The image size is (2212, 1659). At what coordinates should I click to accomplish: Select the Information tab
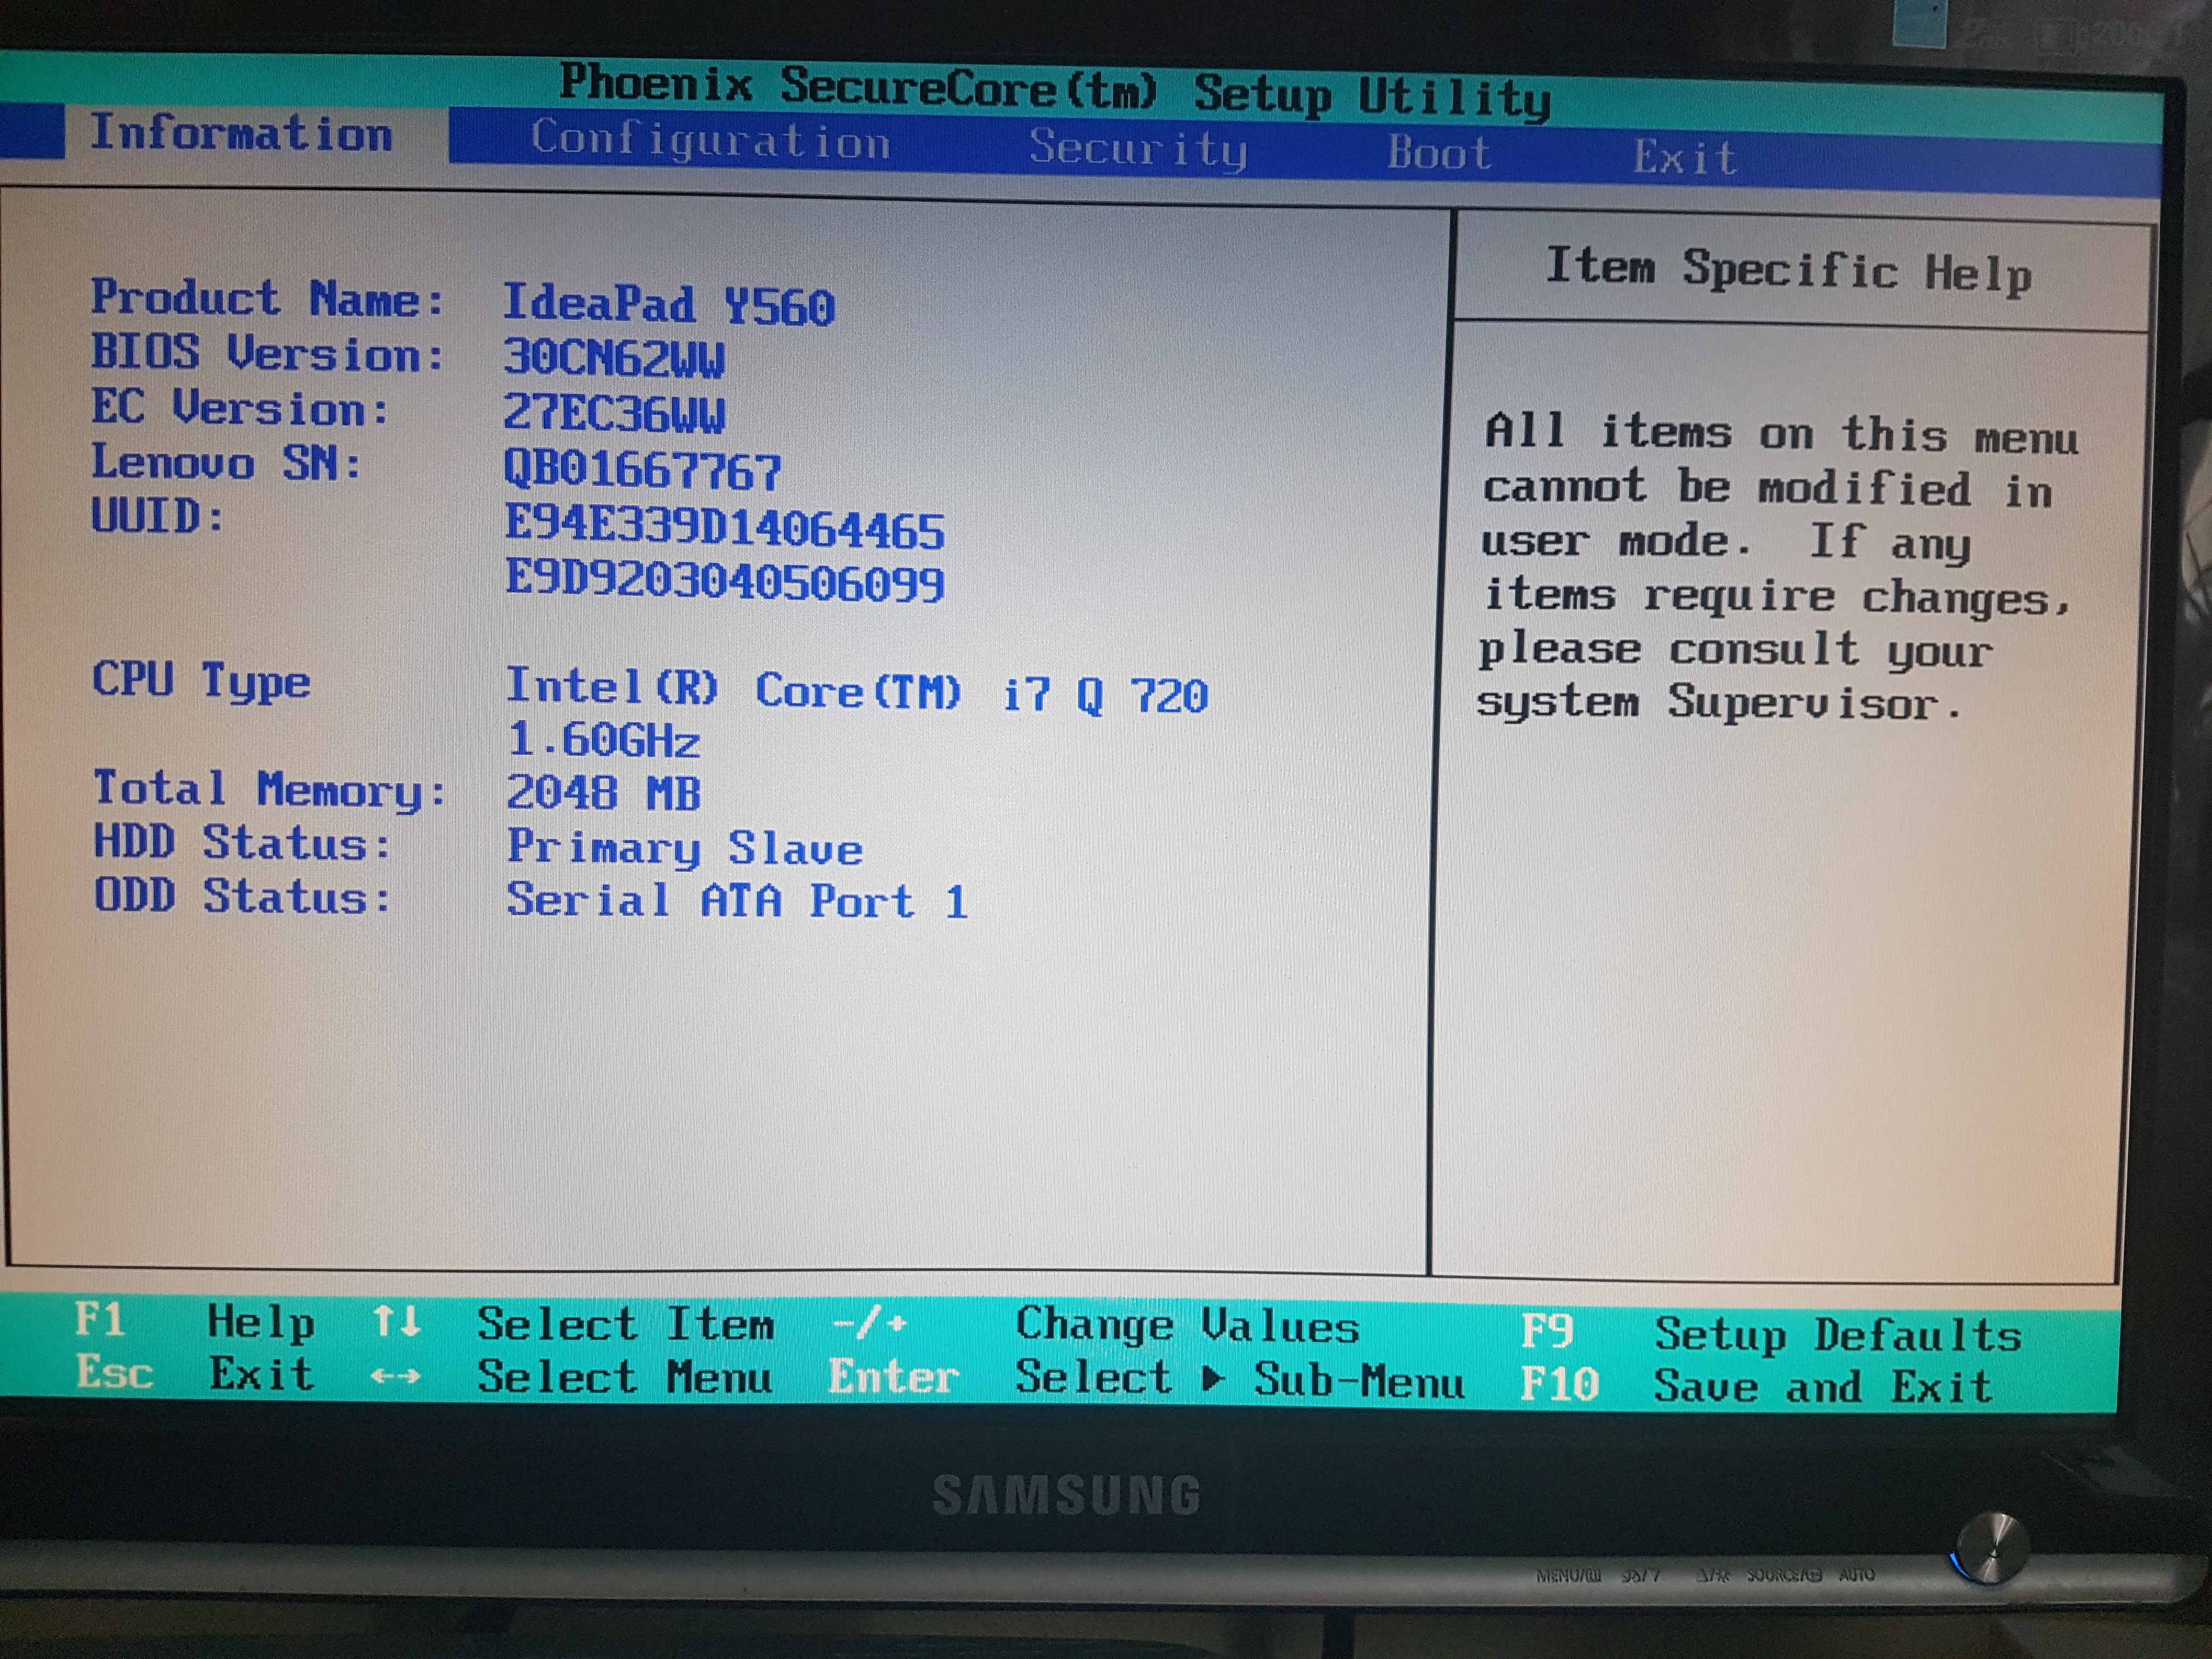pyautogui.click(x=241, y=133)
